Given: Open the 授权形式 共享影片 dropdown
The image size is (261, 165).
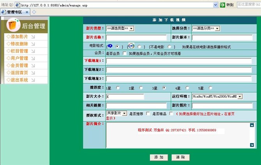Looking at the screenshot, I should coord(116,113).
